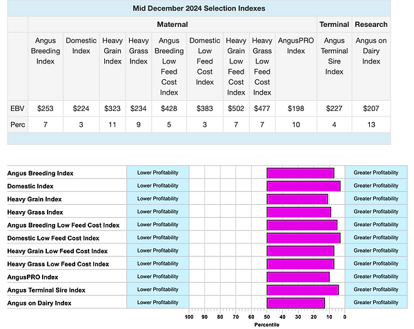Viewport: 414px width, 329px height.
Task: Click Greater Profitability in the Angus Breeding Index row
Action: point(376,172)
